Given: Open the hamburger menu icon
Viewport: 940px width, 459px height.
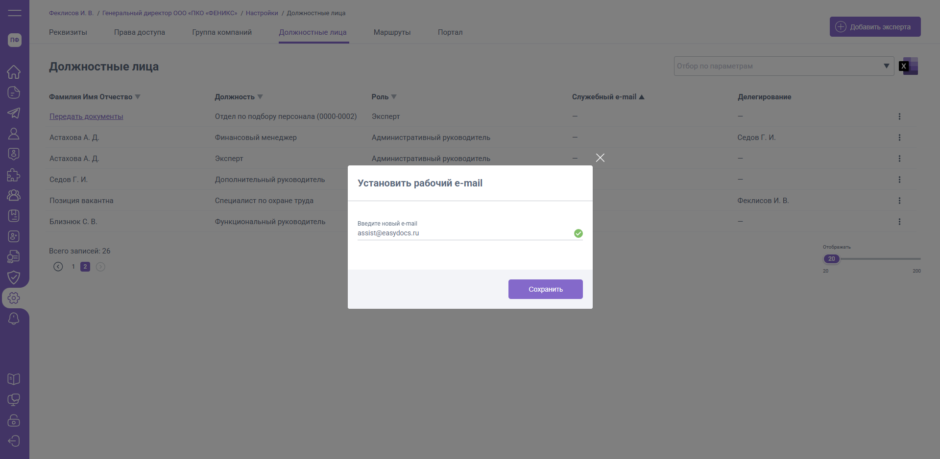Looking at the screenshot, I should (x=15, y=13).
